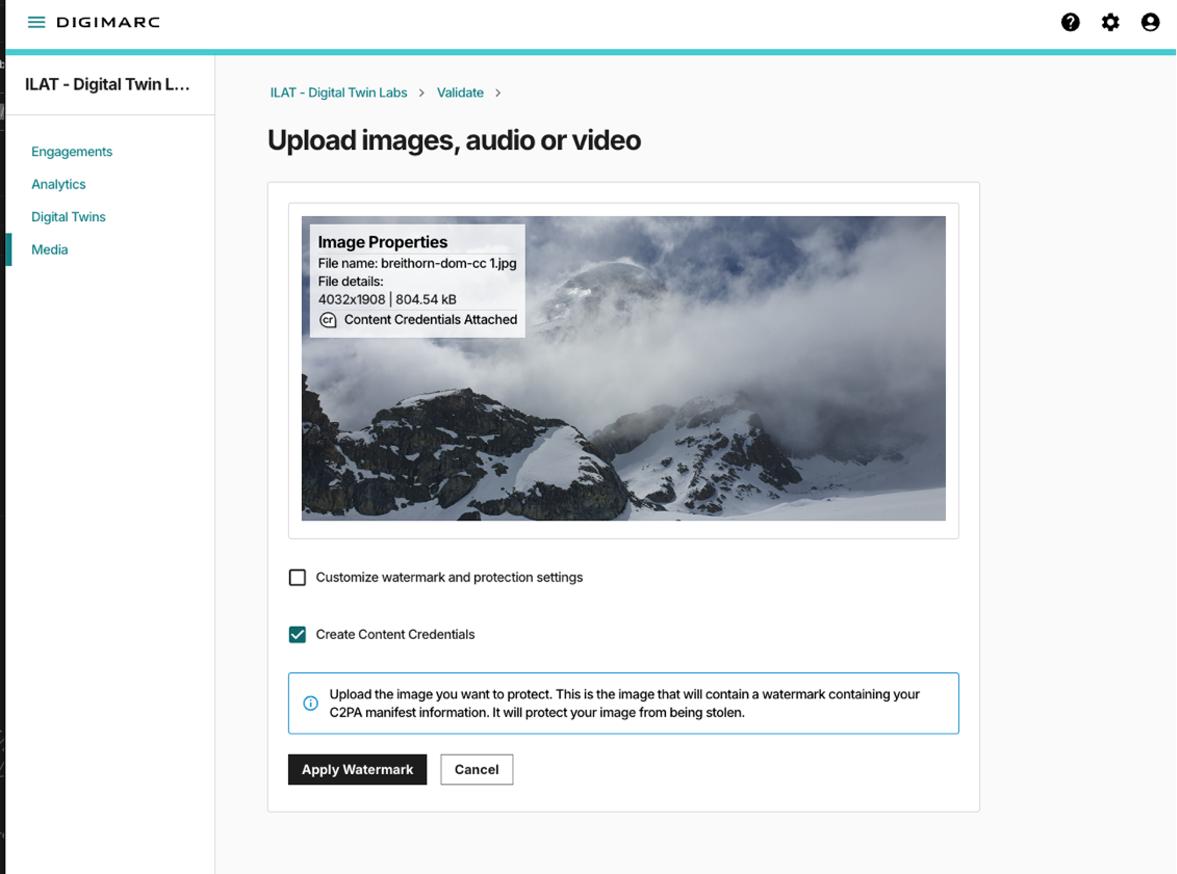This screenshot has height=874, width=1177.
Task: Click the Content Credentials CR icon
Action: pos(328,320)
